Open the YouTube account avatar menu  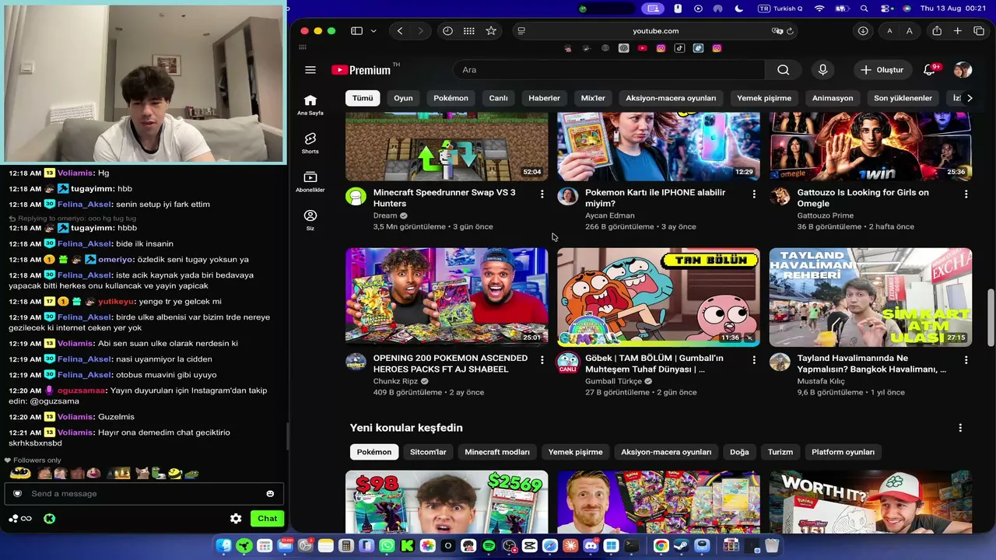963,70
